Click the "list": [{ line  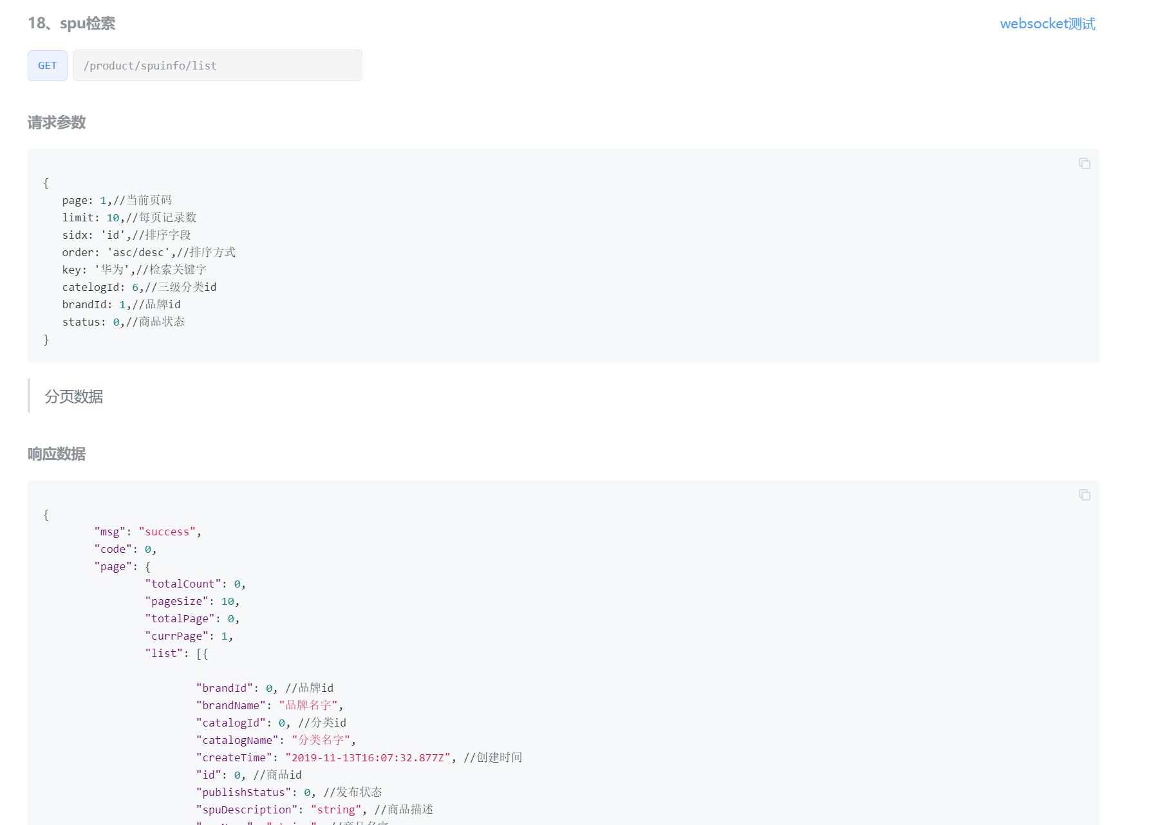coord(176,653)
